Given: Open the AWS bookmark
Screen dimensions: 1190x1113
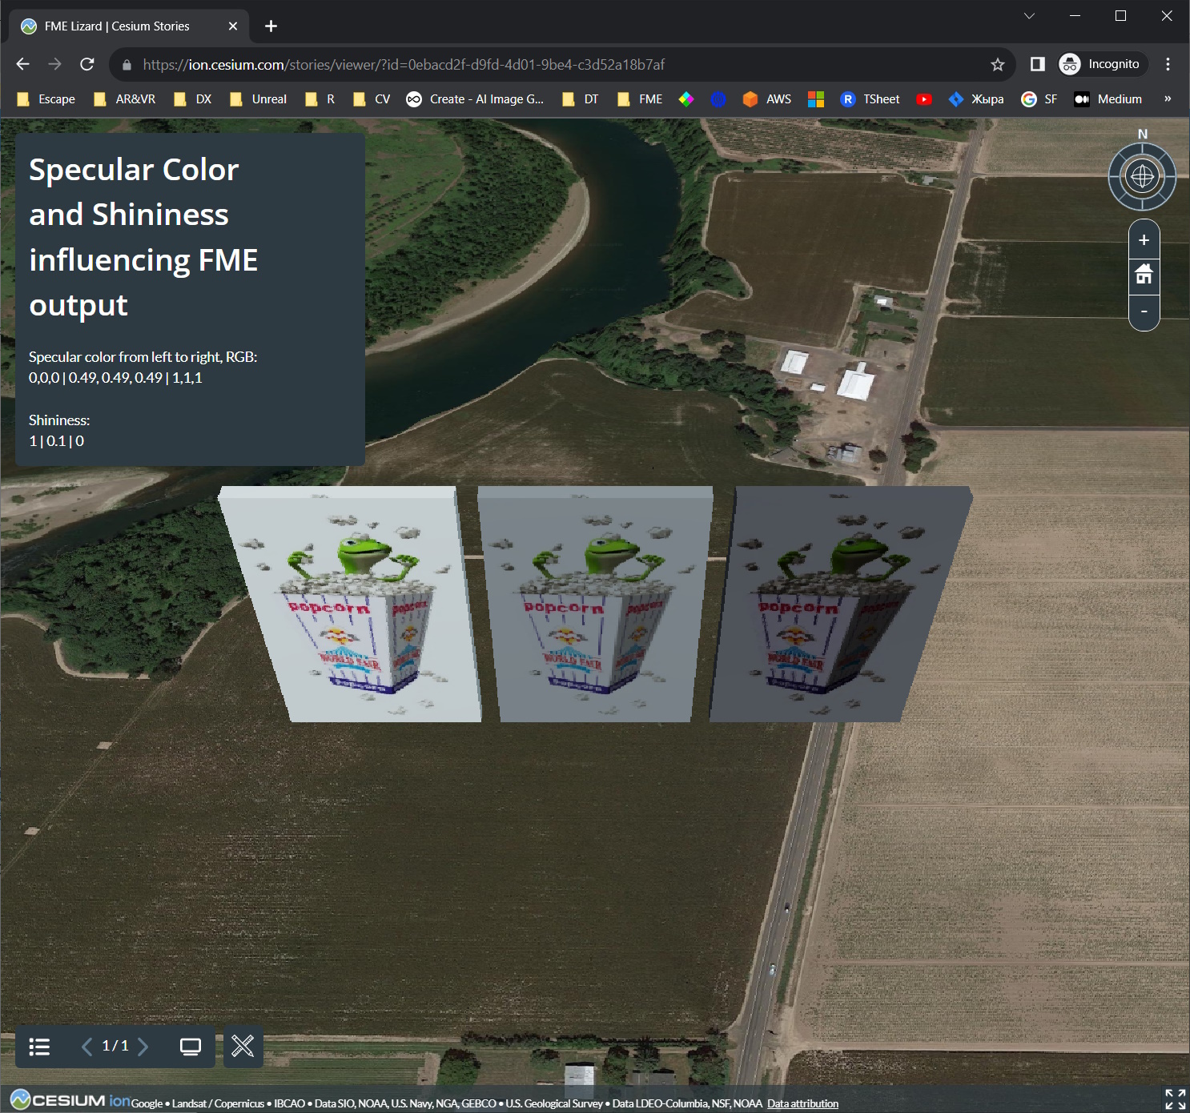Looking at the screenshot, I should (767, 99).
